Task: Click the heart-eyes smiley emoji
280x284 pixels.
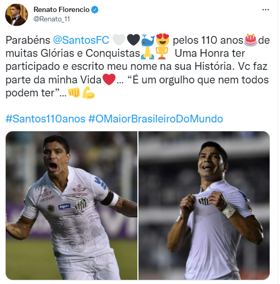Action: [162, 40]
